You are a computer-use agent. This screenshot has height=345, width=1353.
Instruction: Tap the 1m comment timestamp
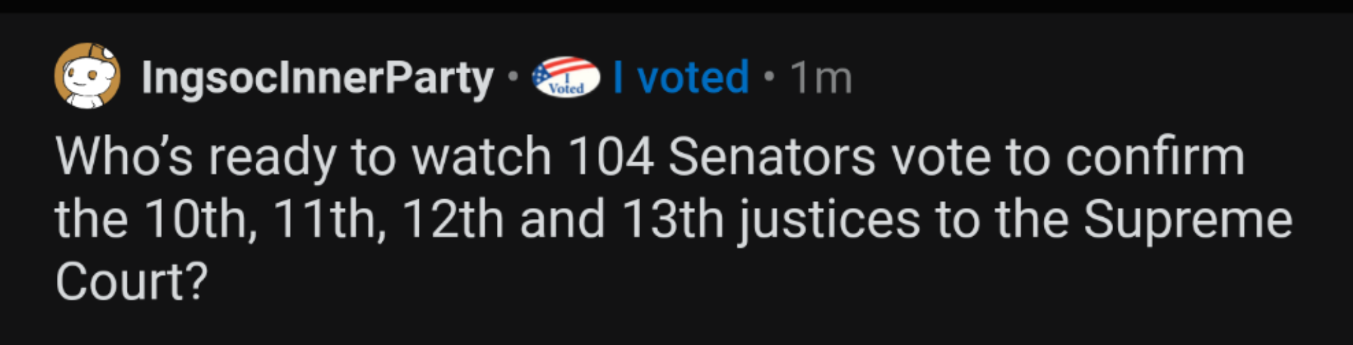(821, 78)
